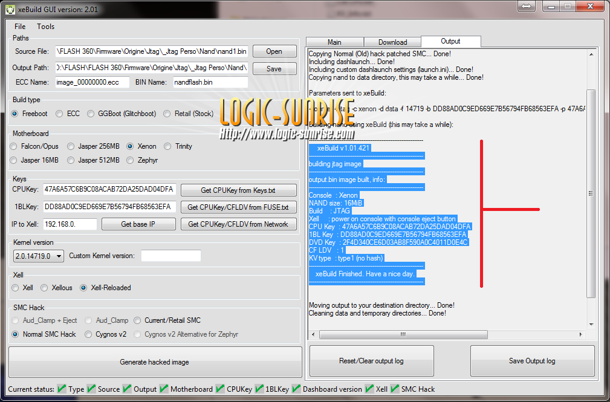Focus the BIN Name field
The width and height of the screenshot is (610, 402).
click(210, 82)
